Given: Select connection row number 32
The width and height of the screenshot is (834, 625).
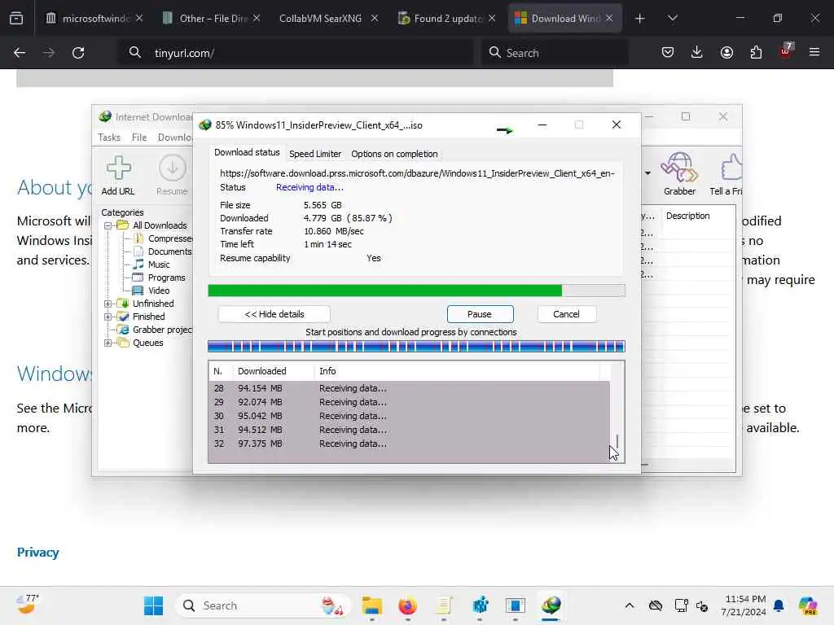Looking at the screenshot, I should [409, 444].
